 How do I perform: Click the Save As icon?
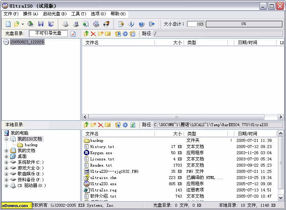(x=51, y=24)
